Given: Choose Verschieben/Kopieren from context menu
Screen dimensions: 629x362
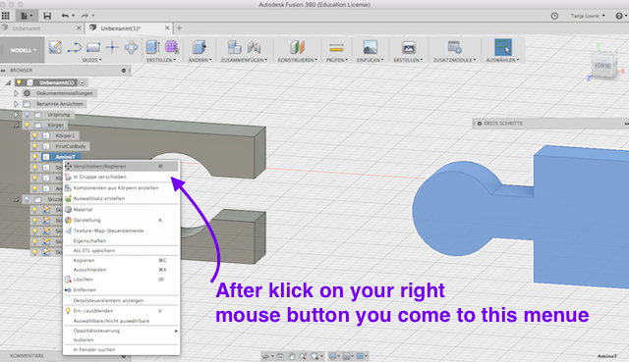Looking at the screenshot, I should pyautogui.click(x=121, y=166).
